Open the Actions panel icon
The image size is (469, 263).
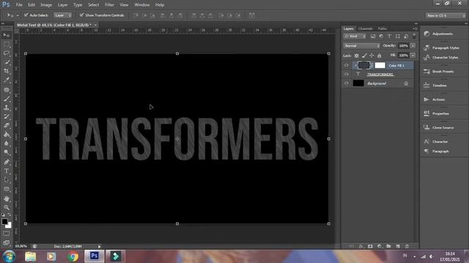(x=426, y=99)
